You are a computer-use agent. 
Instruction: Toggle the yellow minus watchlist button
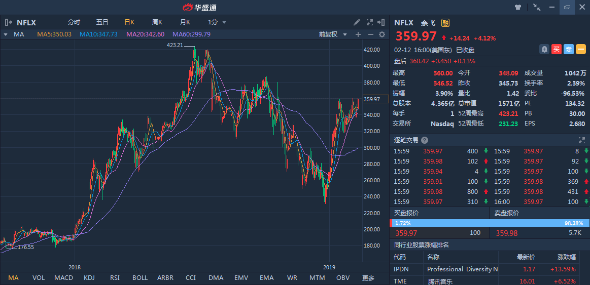(581, 49)
